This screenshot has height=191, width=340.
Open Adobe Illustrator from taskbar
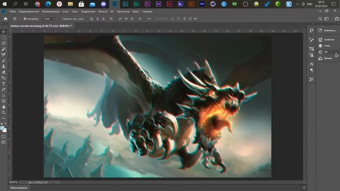coord(191,4)
